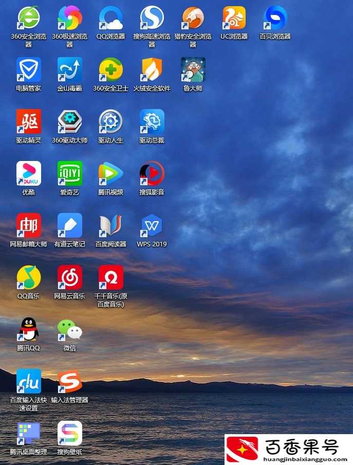Launch 360极速浏览器 shortcut

[69, 18]
